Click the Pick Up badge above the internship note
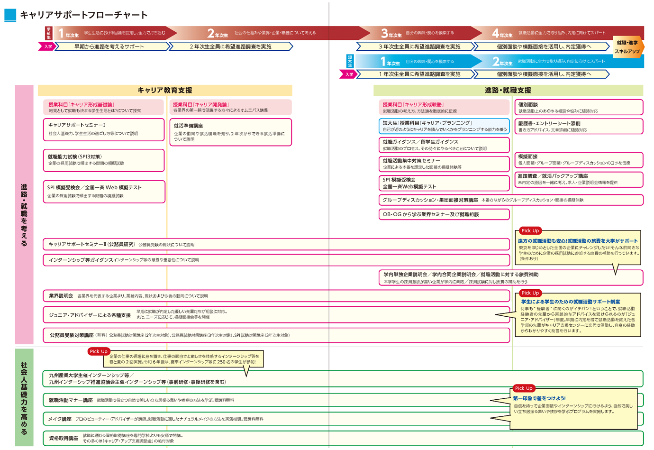 (99, 351)
